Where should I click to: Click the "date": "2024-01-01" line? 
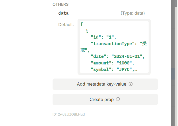118,56
